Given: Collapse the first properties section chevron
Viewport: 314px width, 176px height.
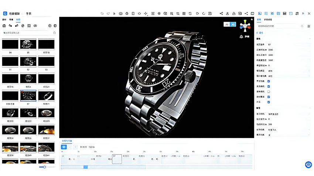Looking at the screenshot, I should pos(310,39).
